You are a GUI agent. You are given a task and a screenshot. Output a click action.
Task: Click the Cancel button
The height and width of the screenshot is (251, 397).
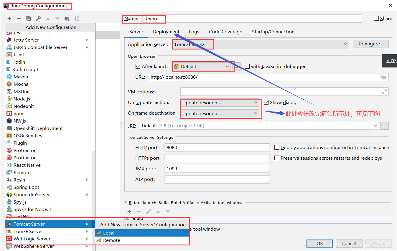[349, 243]
